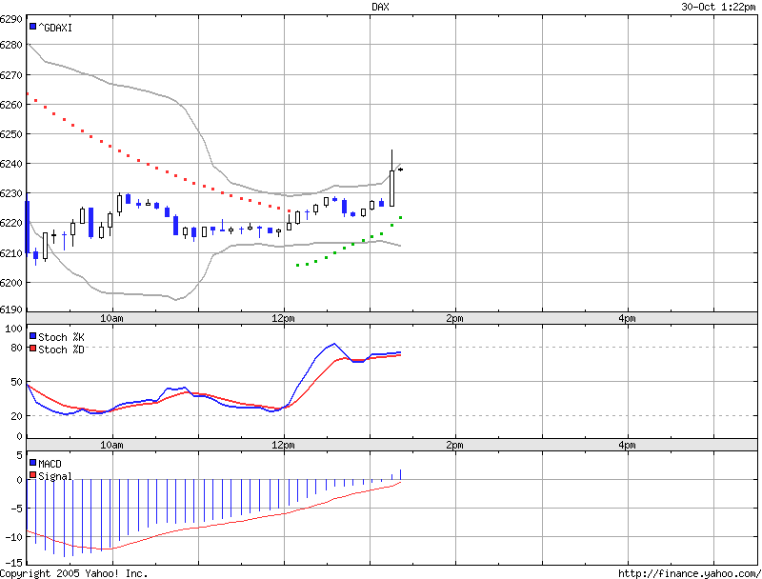Click the MACD axis label -10
This screenshot has width=762, height=579.
(13, 537)
